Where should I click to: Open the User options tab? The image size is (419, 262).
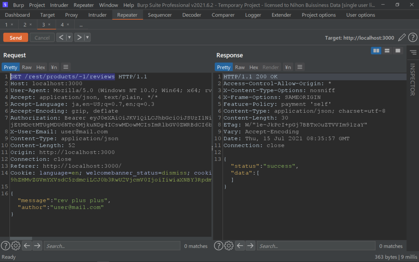pos(361,15)
